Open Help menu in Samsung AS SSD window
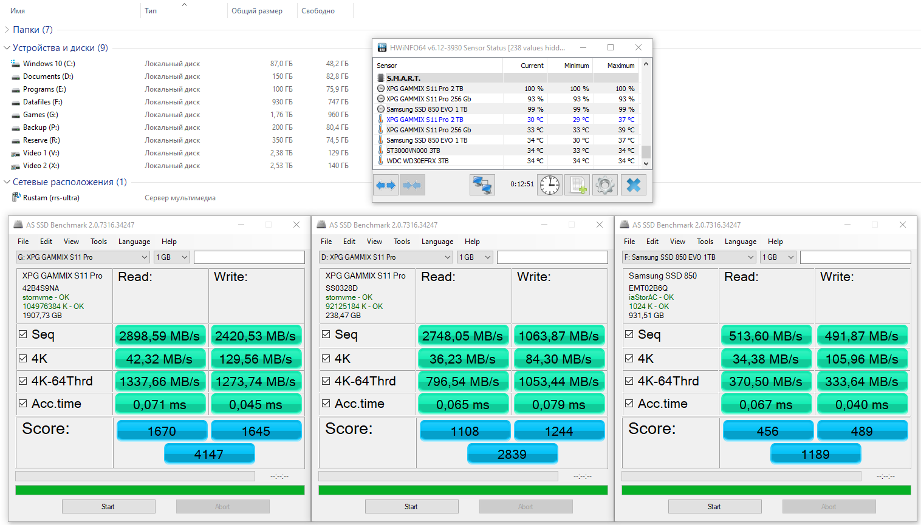 [775, 242]
